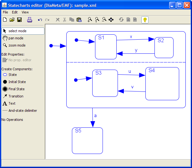Open a file with the folder icon
Image resolution: width=192 pixels, height=168 pixels.
tap(12, 20)
